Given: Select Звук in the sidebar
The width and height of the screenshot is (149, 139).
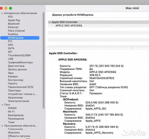Looking at the screenshot, I should tap(11, 73).
